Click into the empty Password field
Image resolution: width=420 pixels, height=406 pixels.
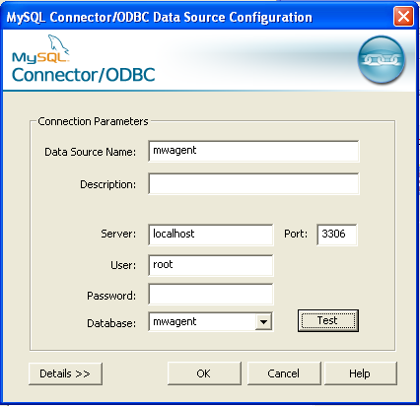point(211,295)
